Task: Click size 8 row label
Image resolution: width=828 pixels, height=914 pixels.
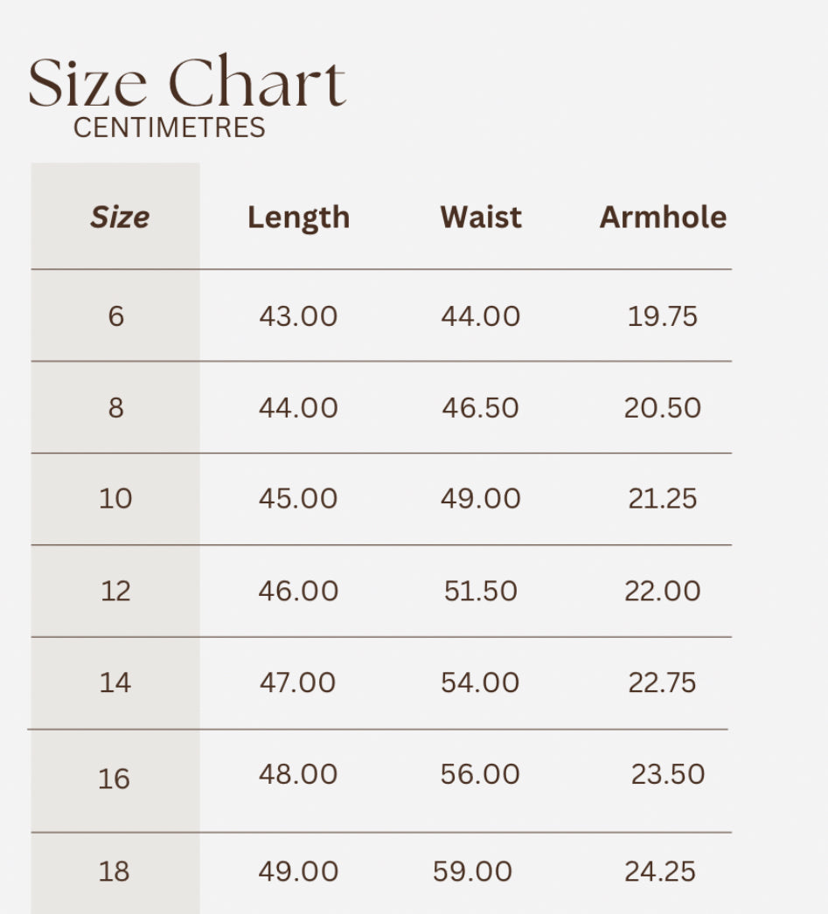Action: point(116,407)
